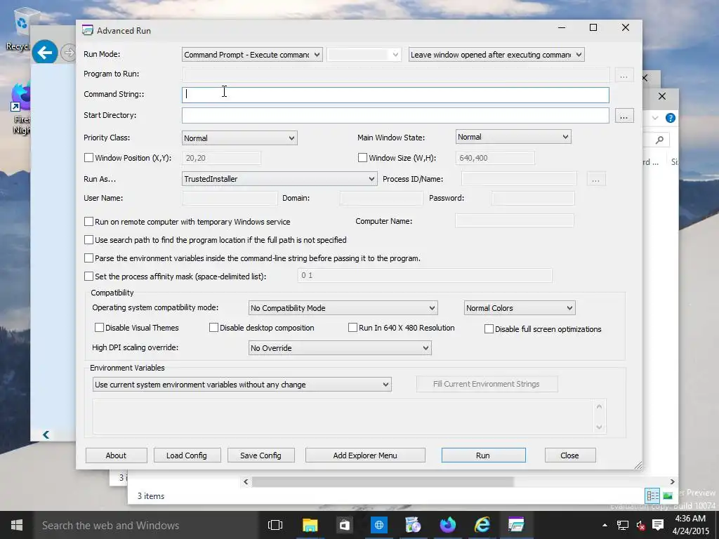The height and width of the screenshot is (539, 719).
Task: Open the Leave window opened dropdown
Action: click(496, 55)
